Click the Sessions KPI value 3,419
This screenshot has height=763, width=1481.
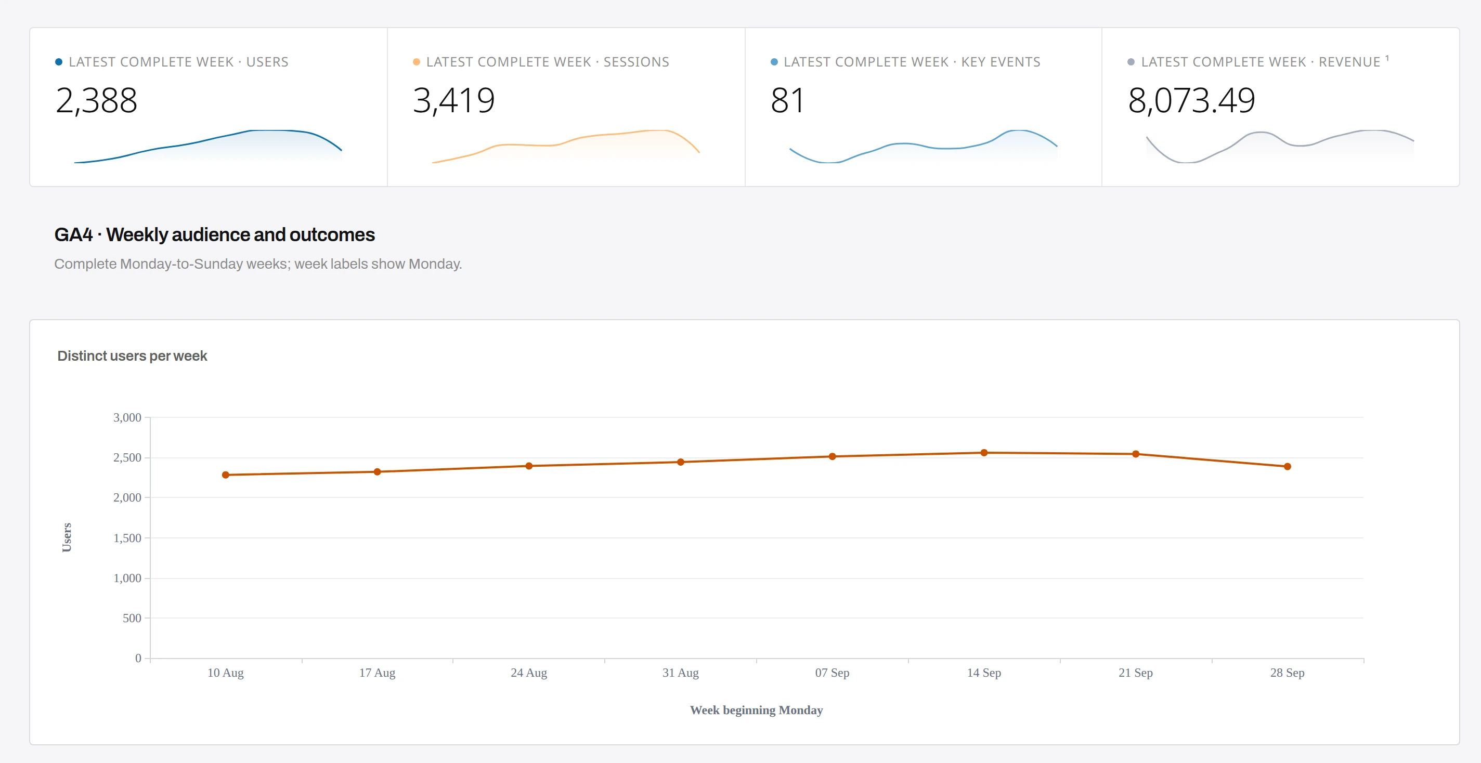[x=453, y=100]
